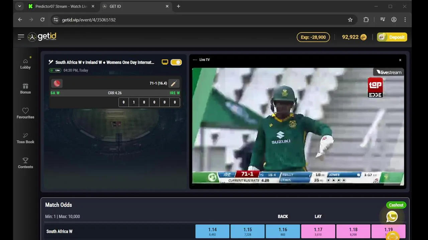Open the Chrome three-dot menu
The width and height of the screenshot is (428, 240).
pos(405,20)
